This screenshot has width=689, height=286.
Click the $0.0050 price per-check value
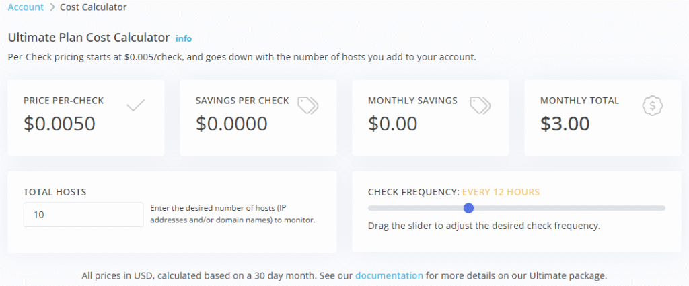(59, 124)
